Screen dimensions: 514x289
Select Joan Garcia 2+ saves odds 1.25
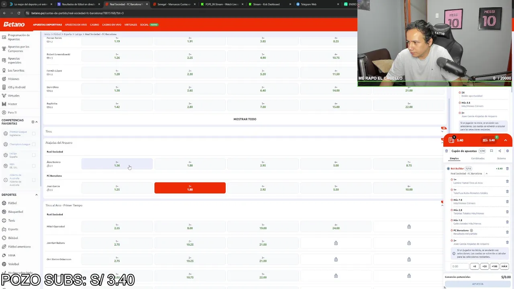(117, 188)
